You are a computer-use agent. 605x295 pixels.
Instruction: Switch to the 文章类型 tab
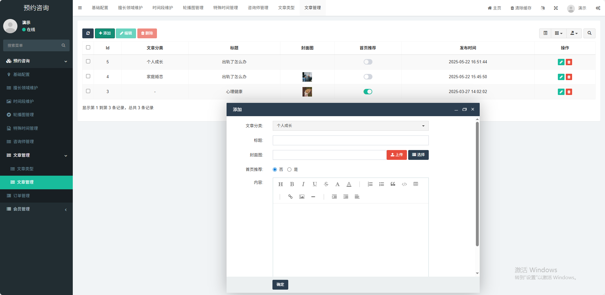point(286,8)
